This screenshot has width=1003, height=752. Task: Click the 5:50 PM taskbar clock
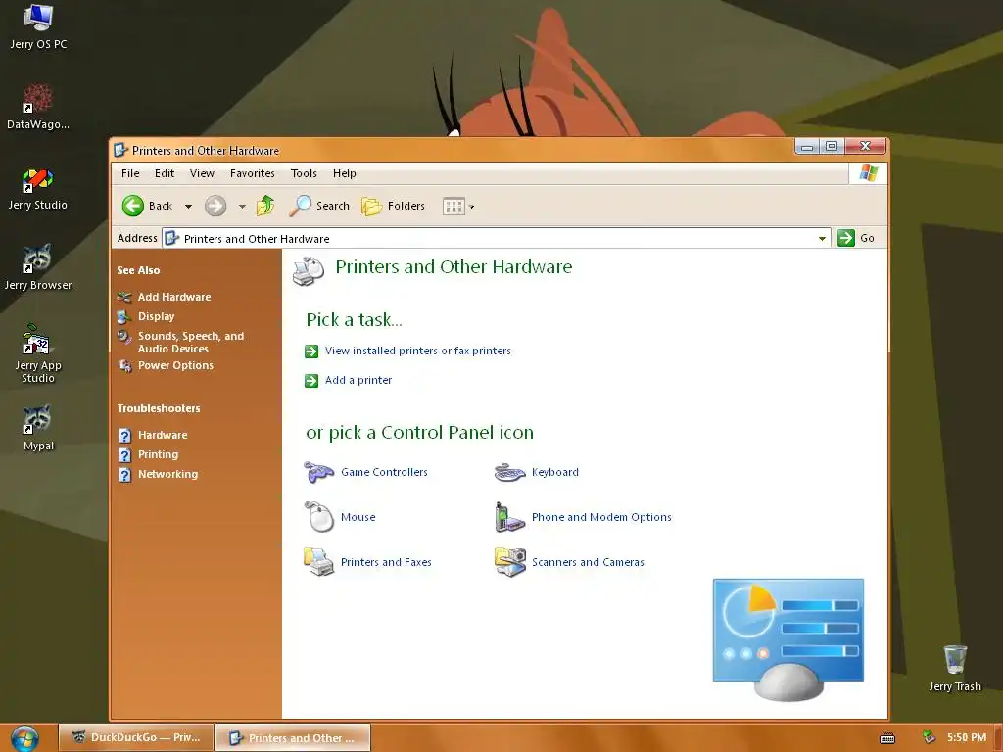click(x=967, y=738)
